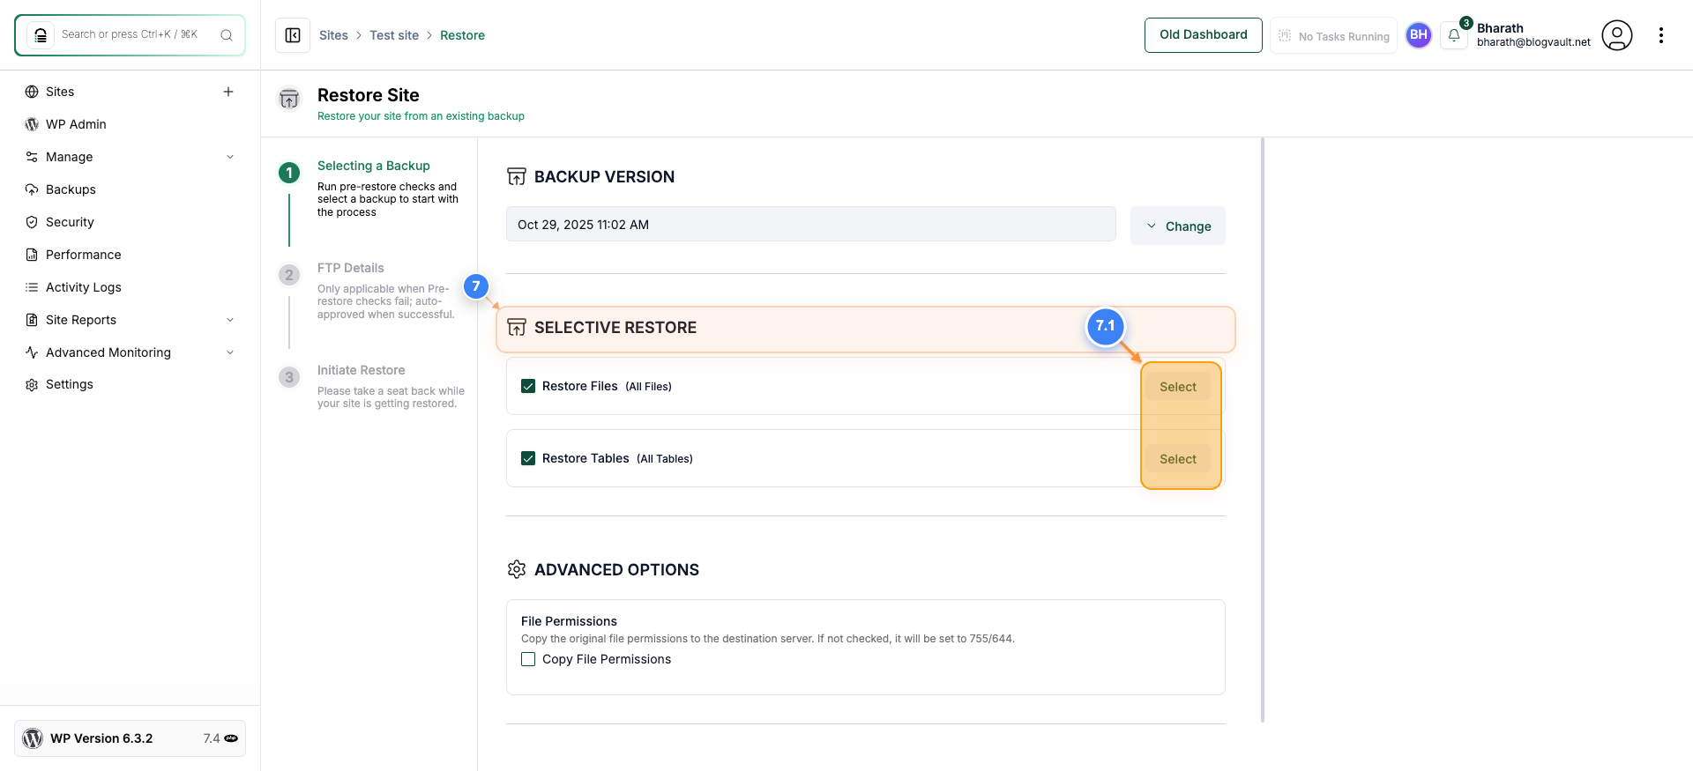
Task: Uncheck the Restore Tables checkbox
Action: tap(528, 458)
